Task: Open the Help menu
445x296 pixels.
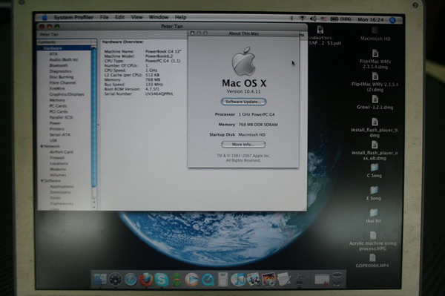Action: [x=180, y=18]
